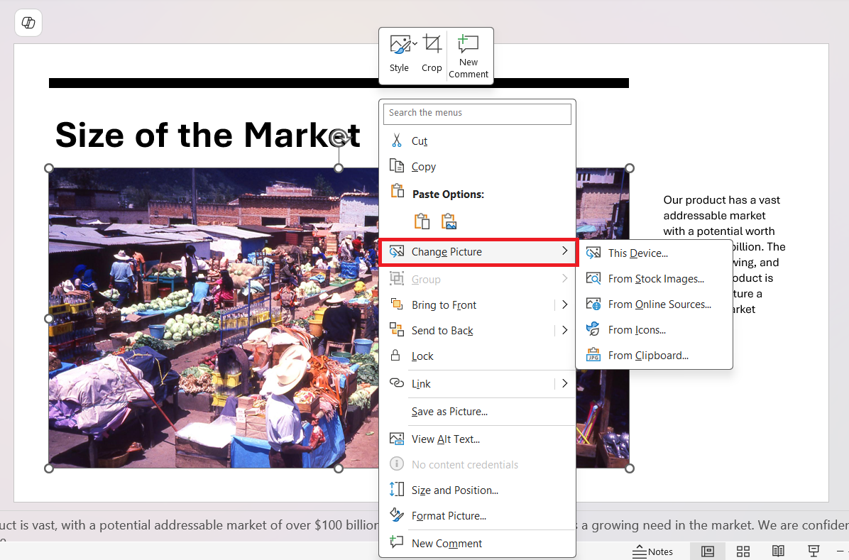849x560 pixels.
Task: Click the From Clipboard JPG icon
Action: point(593,355)
